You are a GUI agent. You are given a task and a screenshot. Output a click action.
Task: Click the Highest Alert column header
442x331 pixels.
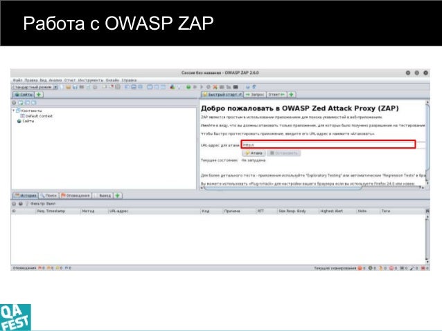click(x=337, y=211)
